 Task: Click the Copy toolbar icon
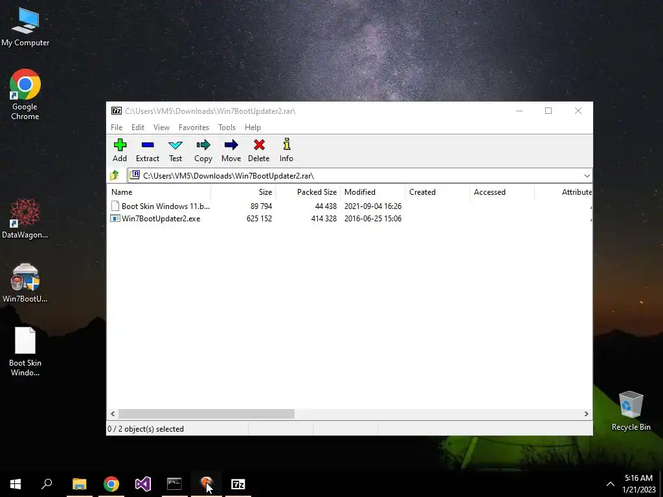[x=203, y=150]
